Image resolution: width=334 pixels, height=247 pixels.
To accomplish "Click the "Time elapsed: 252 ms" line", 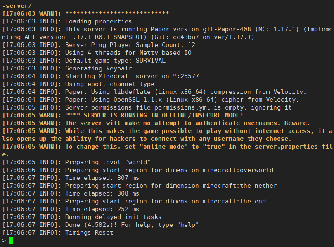I will (x=102, y=209).
